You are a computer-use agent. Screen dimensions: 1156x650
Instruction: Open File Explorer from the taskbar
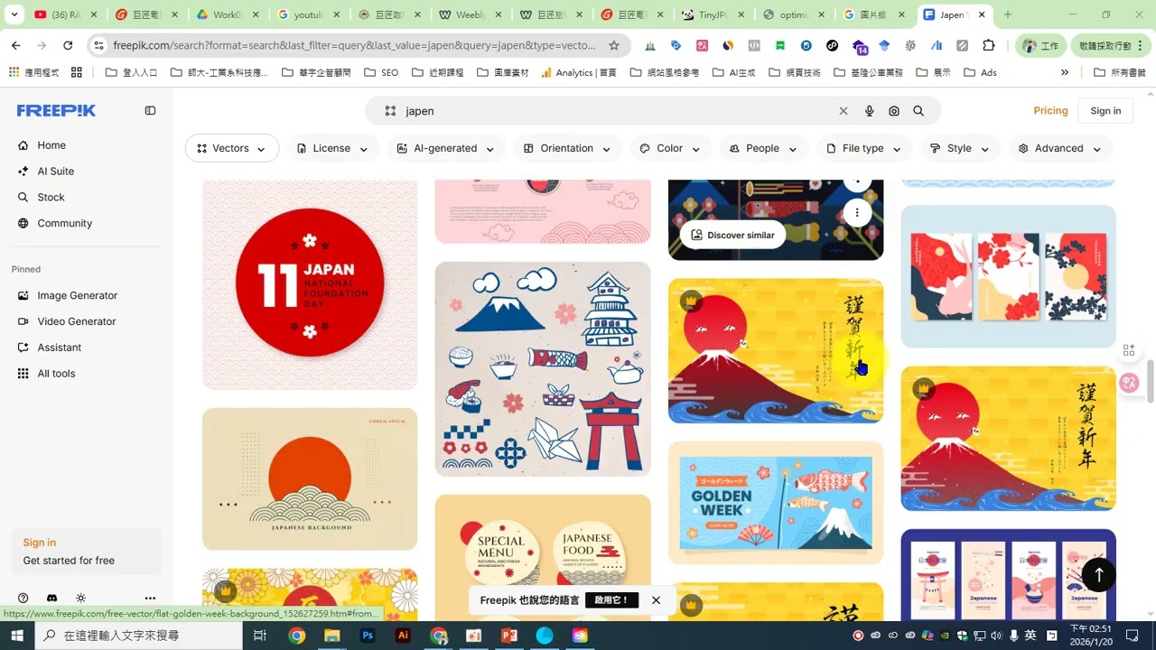(x=332, y=636)
